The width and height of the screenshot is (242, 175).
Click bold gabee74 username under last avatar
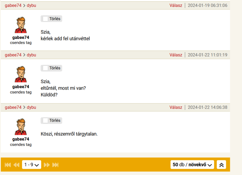[21, 139]
